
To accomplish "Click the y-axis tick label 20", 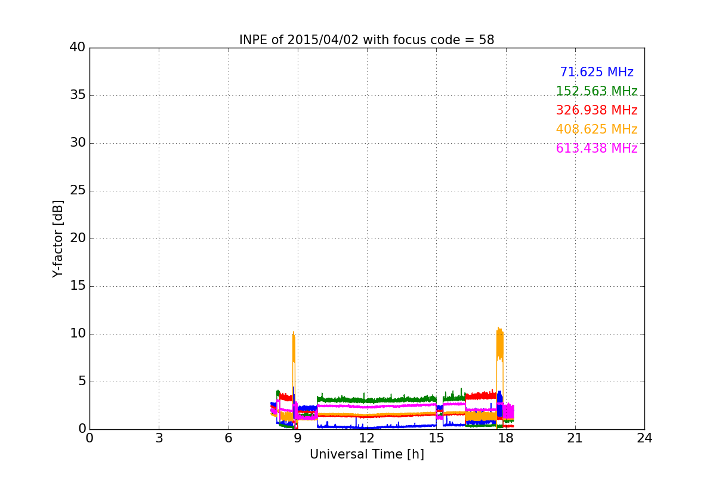I will click(x=78, y=238).
